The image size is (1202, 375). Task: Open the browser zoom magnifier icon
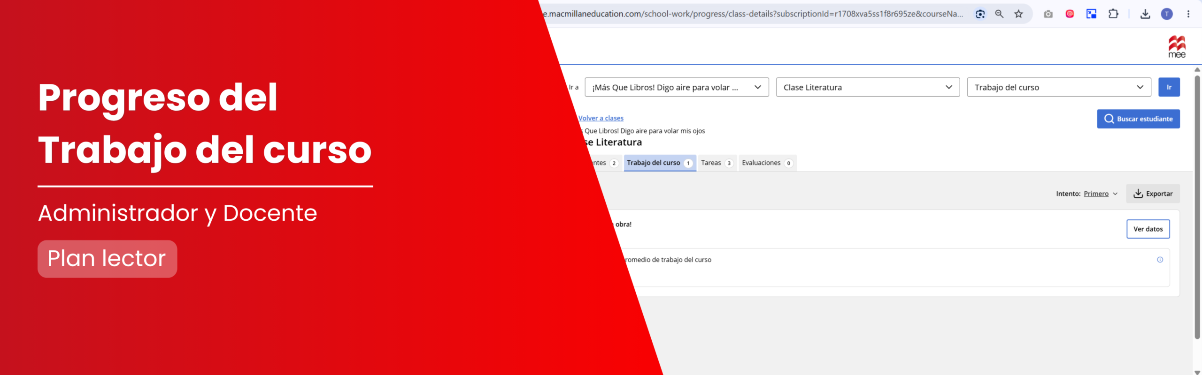pos(999,14)
